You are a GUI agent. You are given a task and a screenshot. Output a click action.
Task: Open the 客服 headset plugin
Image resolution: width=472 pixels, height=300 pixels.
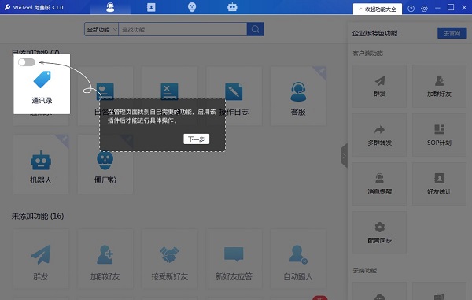click(x=298, y=96)
